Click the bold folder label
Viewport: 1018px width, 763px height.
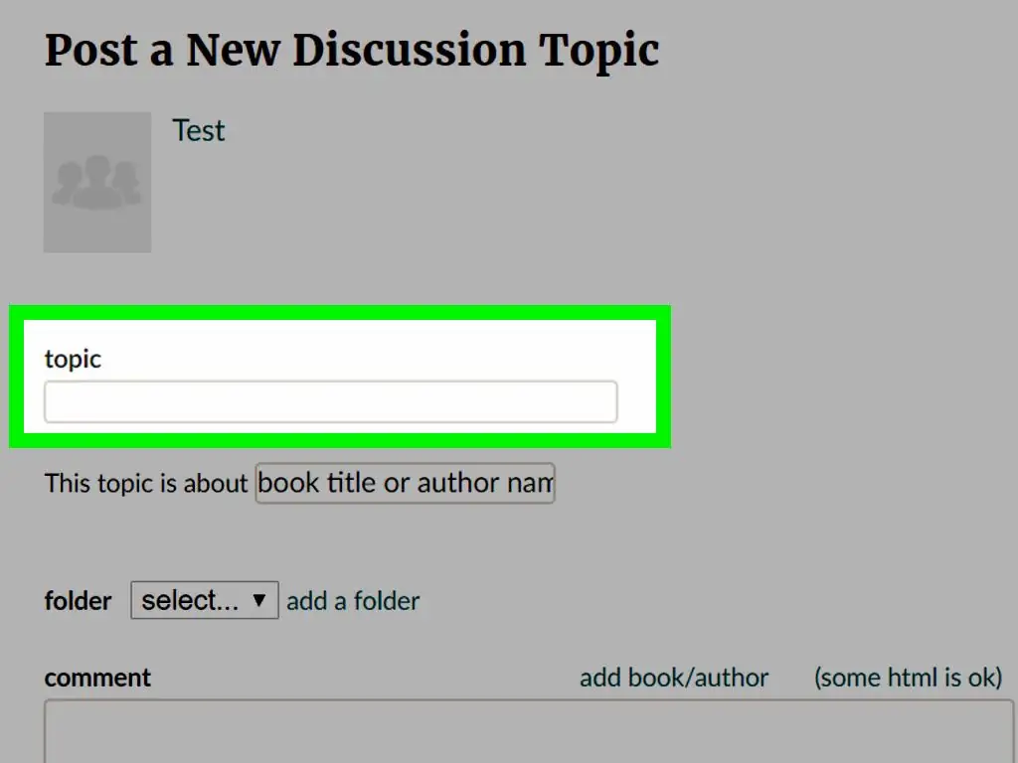(78, 601)
